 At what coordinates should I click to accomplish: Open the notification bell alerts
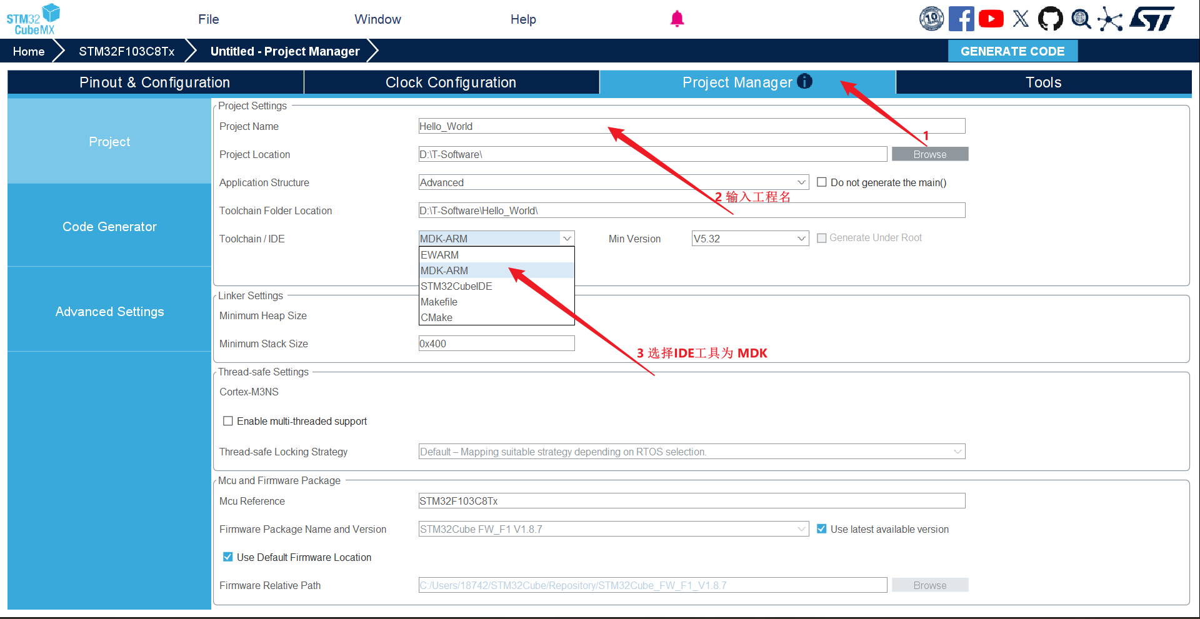click(x=677, y=19)
